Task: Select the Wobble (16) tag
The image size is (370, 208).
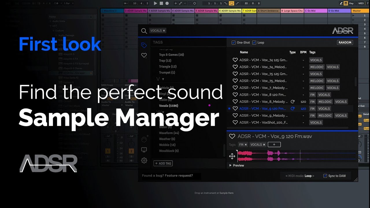Action: point(167,145)
